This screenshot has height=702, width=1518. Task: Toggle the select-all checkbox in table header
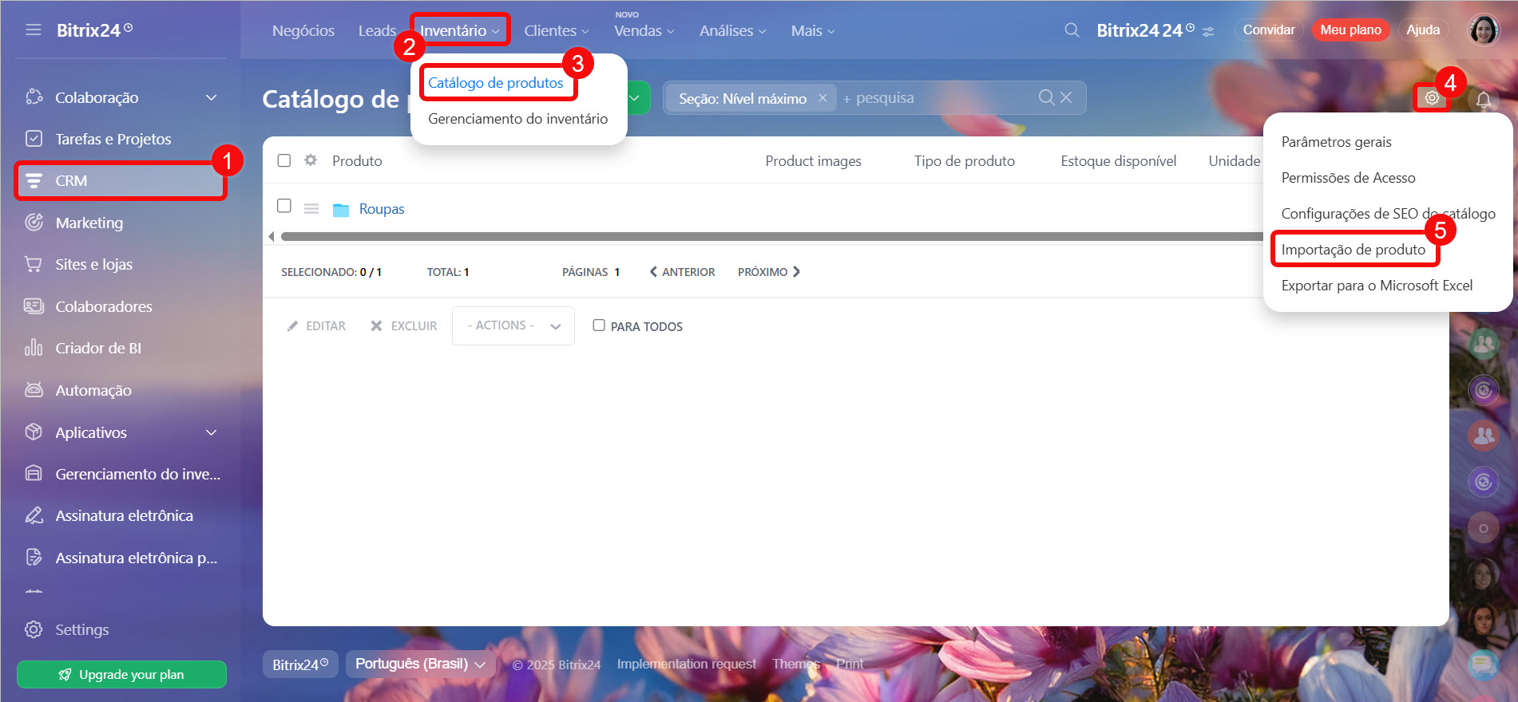point(284,160)
